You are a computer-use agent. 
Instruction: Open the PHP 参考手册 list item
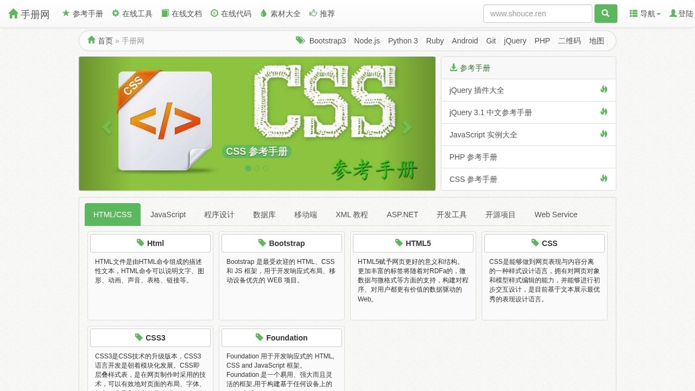pyautogui.click(x=473, y=157)
